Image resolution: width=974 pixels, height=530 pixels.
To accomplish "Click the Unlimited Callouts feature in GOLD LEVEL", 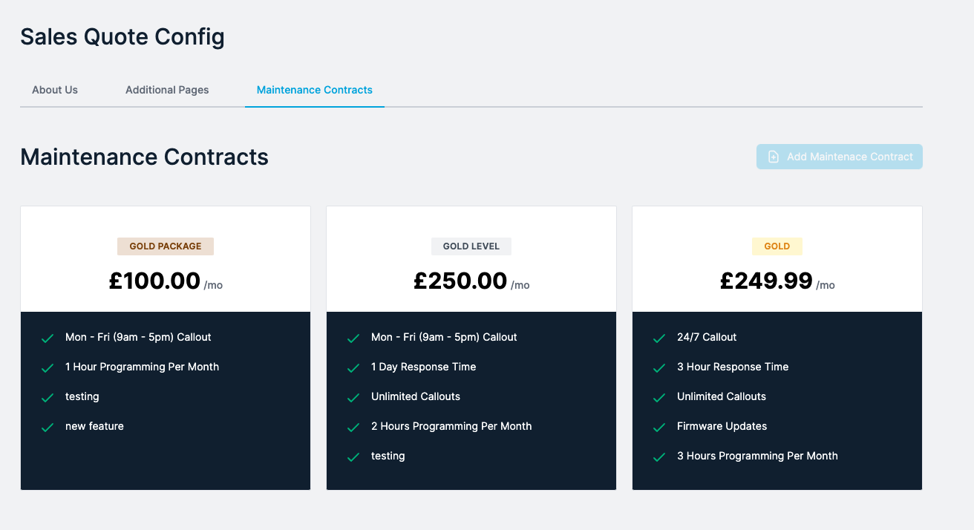I will pos(416,396).
